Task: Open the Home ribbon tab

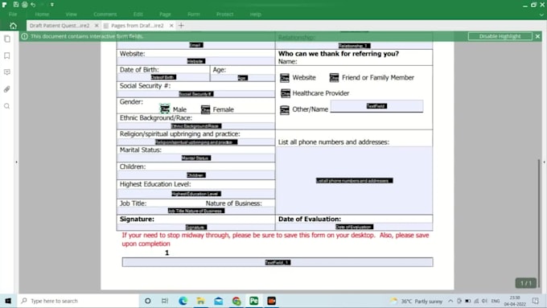Action: 42,14
